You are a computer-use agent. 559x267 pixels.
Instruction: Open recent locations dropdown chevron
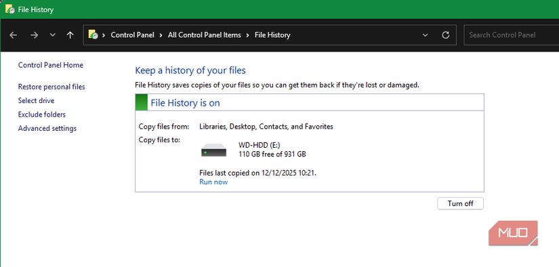coord(53,35)
